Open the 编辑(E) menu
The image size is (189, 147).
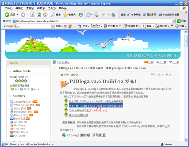(19, 8)
